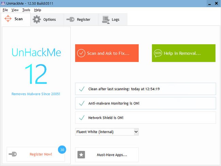The width and height of the screenshot is (221, 166).
Task: Click the UnHackMe 12 logo
Action: pos(36,66)
